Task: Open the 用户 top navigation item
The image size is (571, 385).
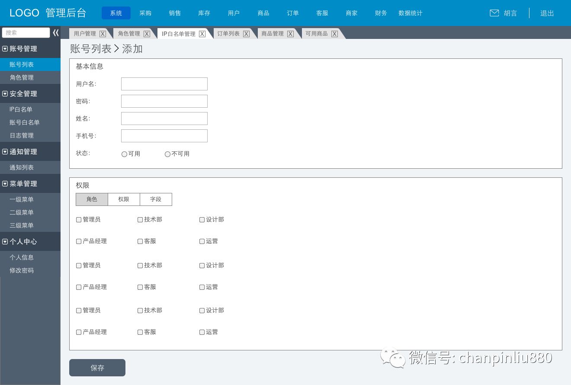Action: click(x=234, y=13)
